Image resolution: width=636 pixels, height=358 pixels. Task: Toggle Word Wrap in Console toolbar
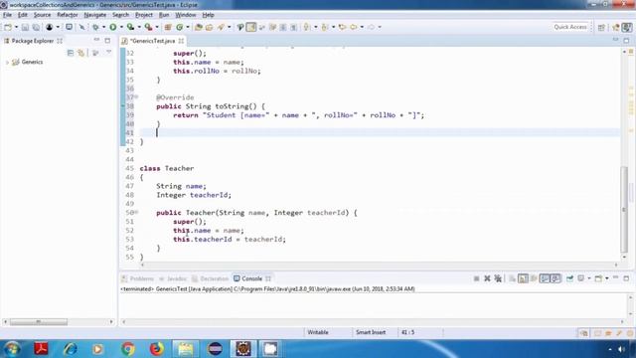tap(534, 278)
